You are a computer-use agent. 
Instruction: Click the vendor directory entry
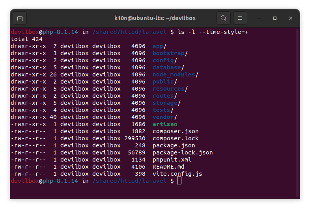pyautogui.click(x=163, y=117)
